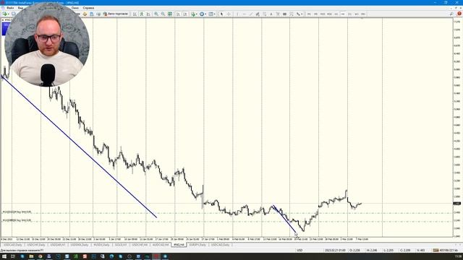Switch timeframe to M15
Viewport: 463px width, 260px height.
coord(323,14)
